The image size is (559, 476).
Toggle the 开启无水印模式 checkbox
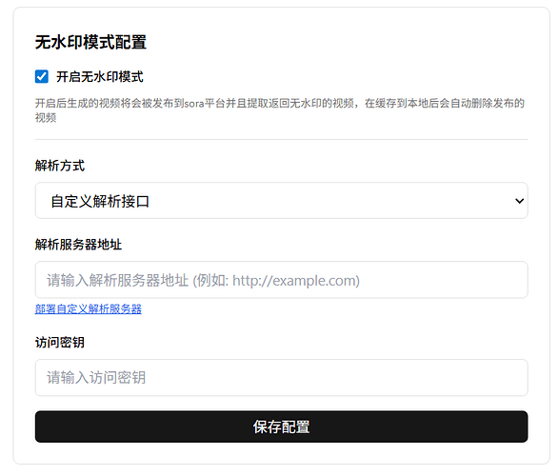(42, 76)
